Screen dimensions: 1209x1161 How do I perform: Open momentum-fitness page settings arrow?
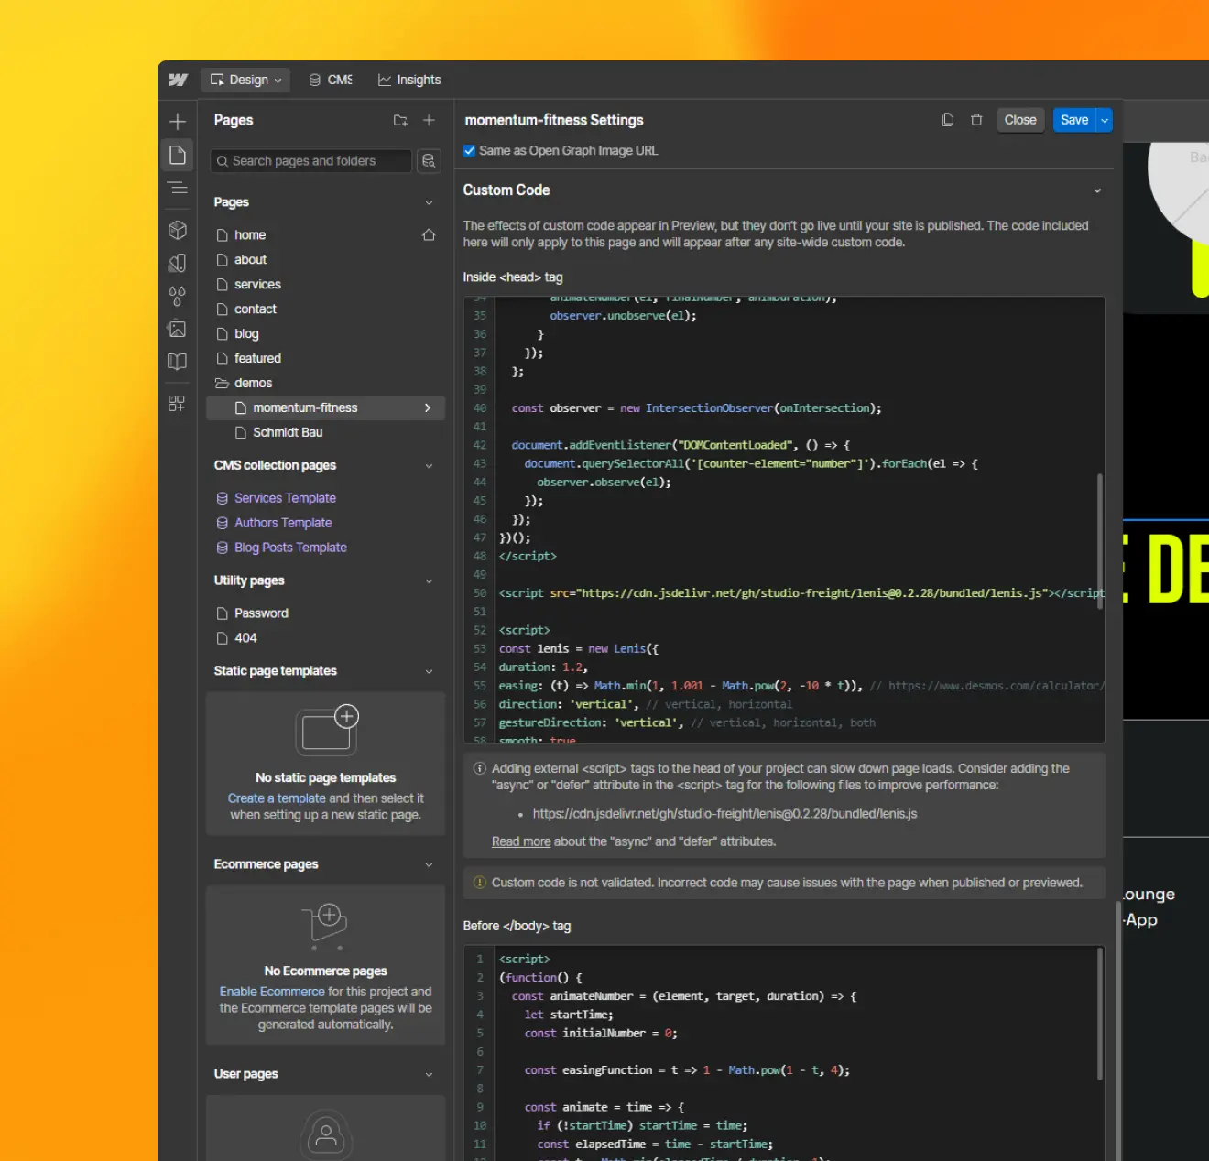428,407
